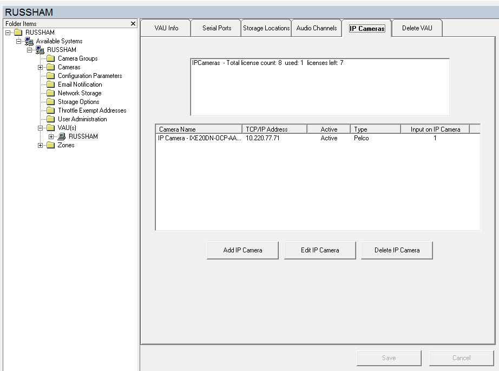Viewport: 499px width, 371px height.
Task: Open the Configuration Parameters folder icon
Action: pyautogui.click(x=50, y=75)
